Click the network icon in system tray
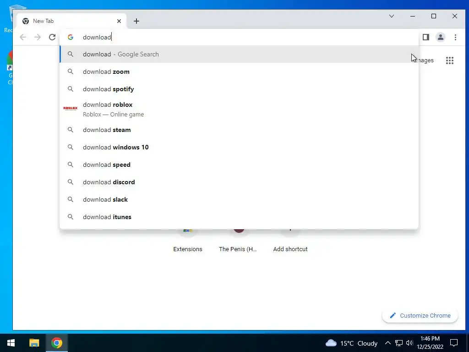This screenshot has height=352, width=469. [x=399, y=343]
